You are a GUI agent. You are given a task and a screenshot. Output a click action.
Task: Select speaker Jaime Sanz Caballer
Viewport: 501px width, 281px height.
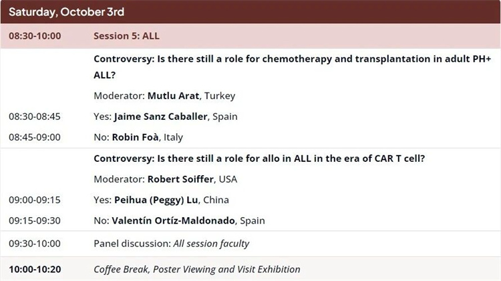point(161,117)
